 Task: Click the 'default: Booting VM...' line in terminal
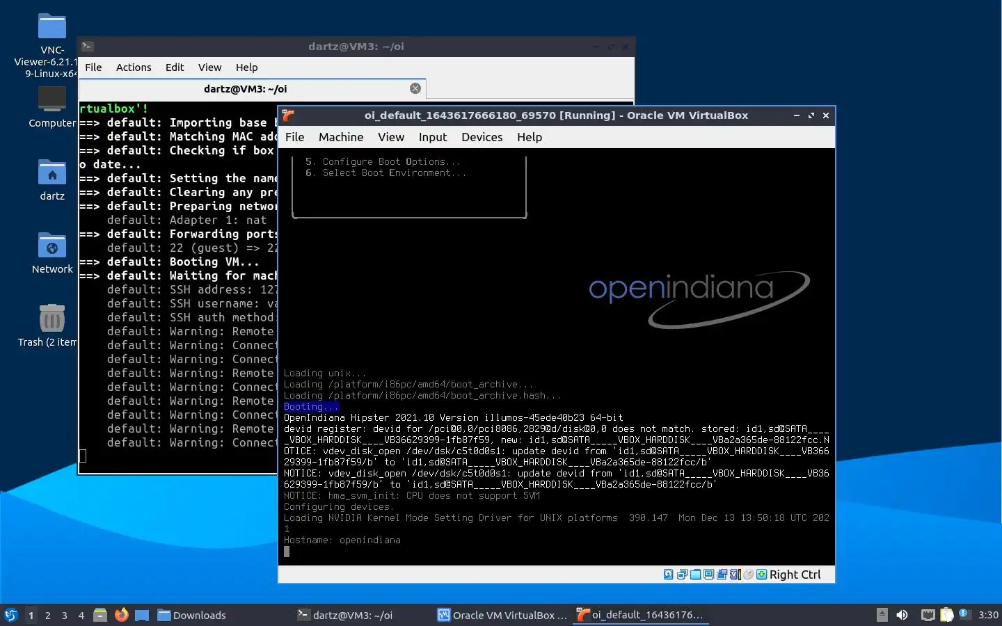(169, 262)
